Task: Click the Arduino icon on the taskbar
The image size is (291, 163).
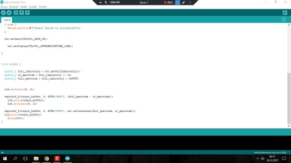Action: pyautogui.click(x=68, y=158)
